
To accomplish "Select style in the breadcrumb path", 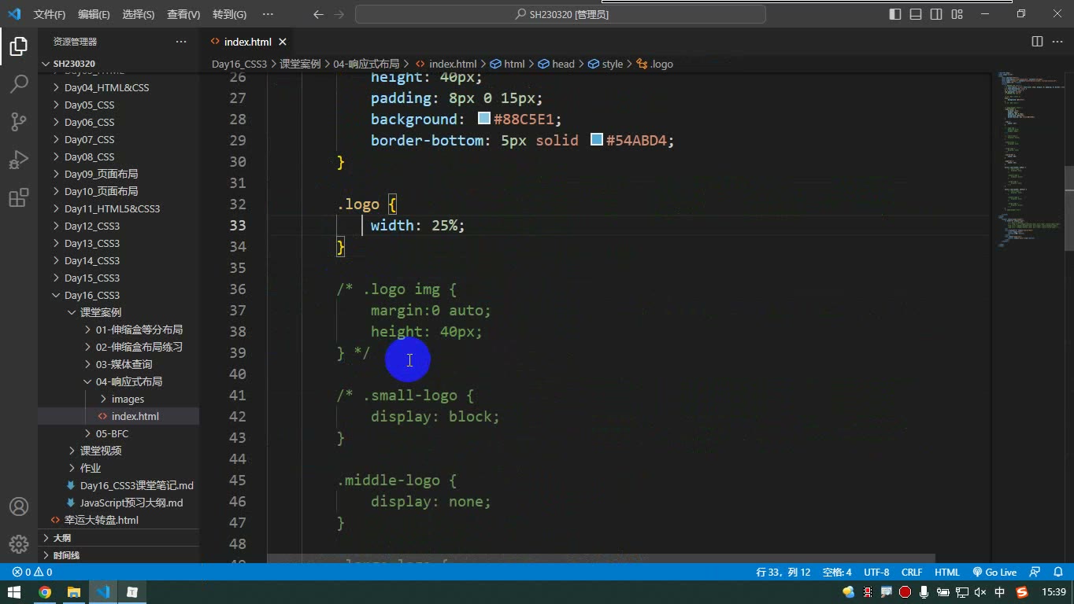I will [613, 64].
